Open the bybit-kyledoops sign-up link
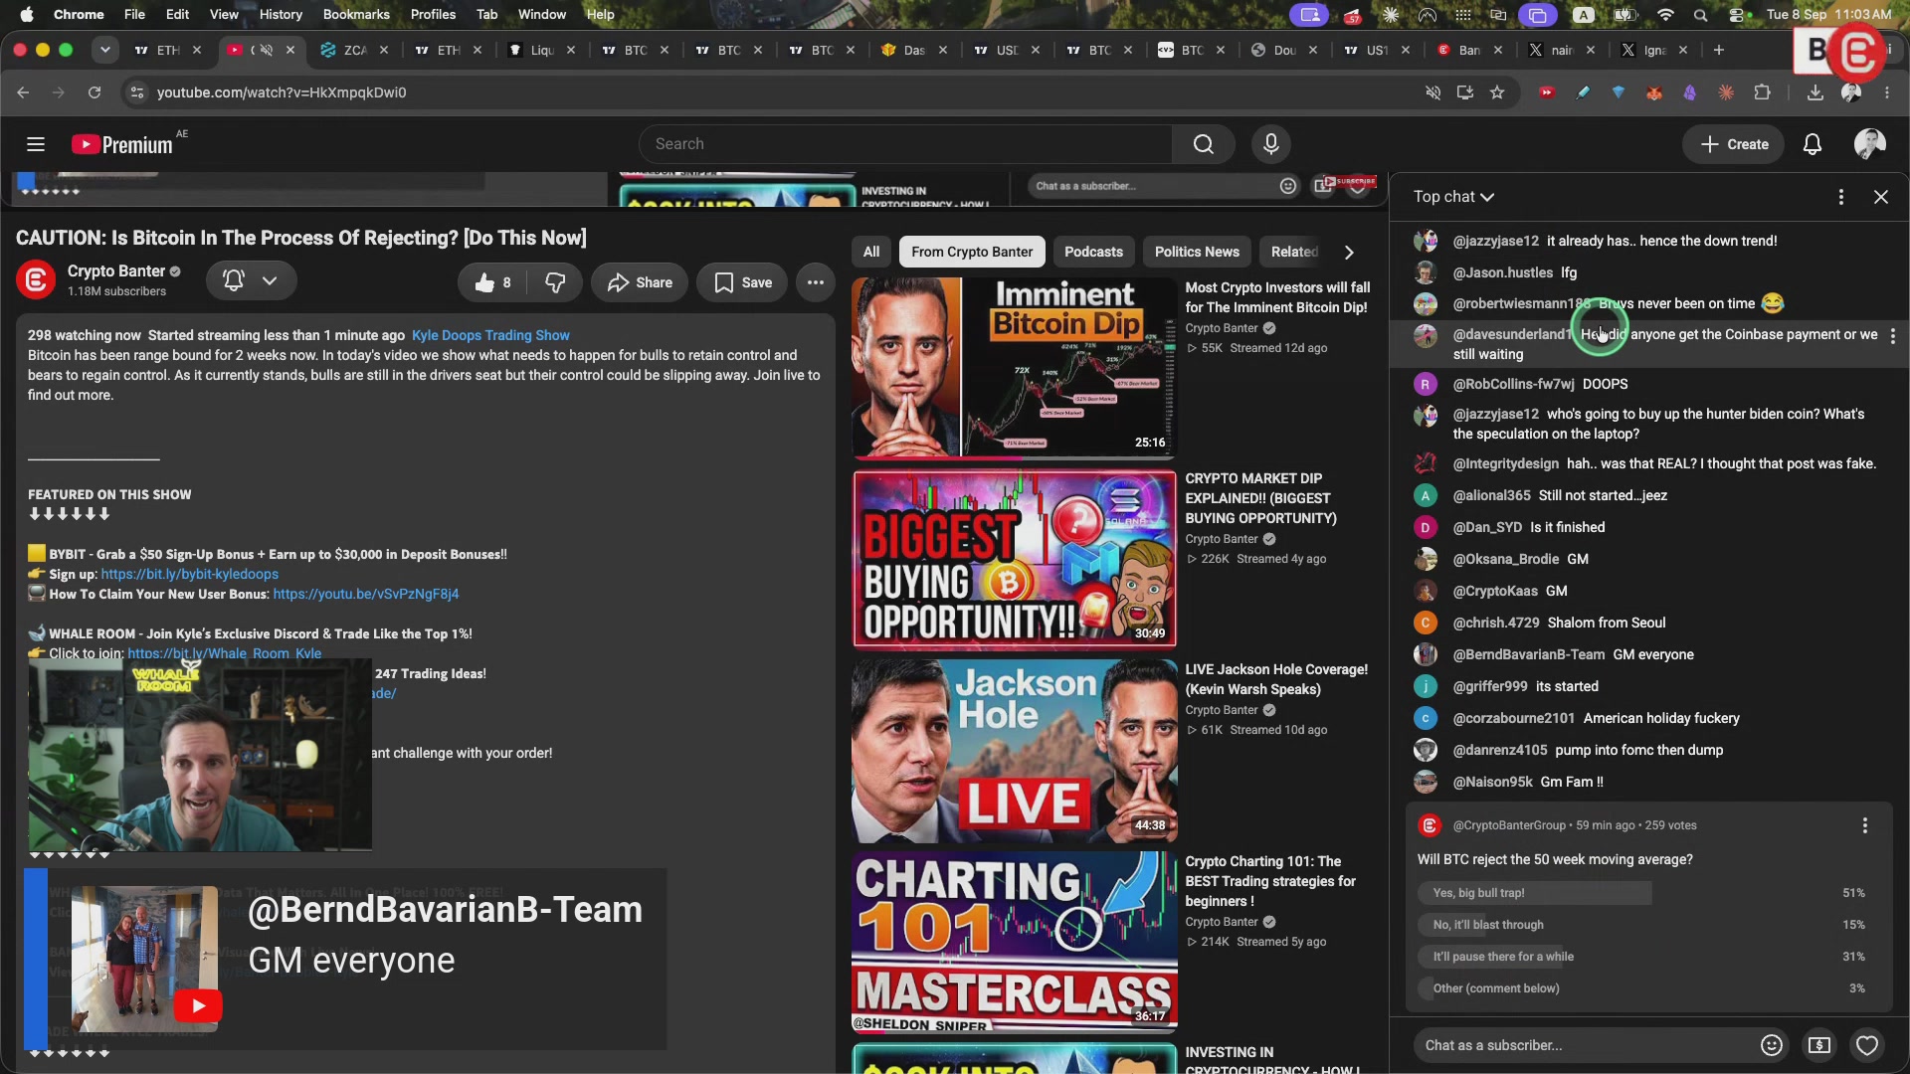 pos(189,575)
